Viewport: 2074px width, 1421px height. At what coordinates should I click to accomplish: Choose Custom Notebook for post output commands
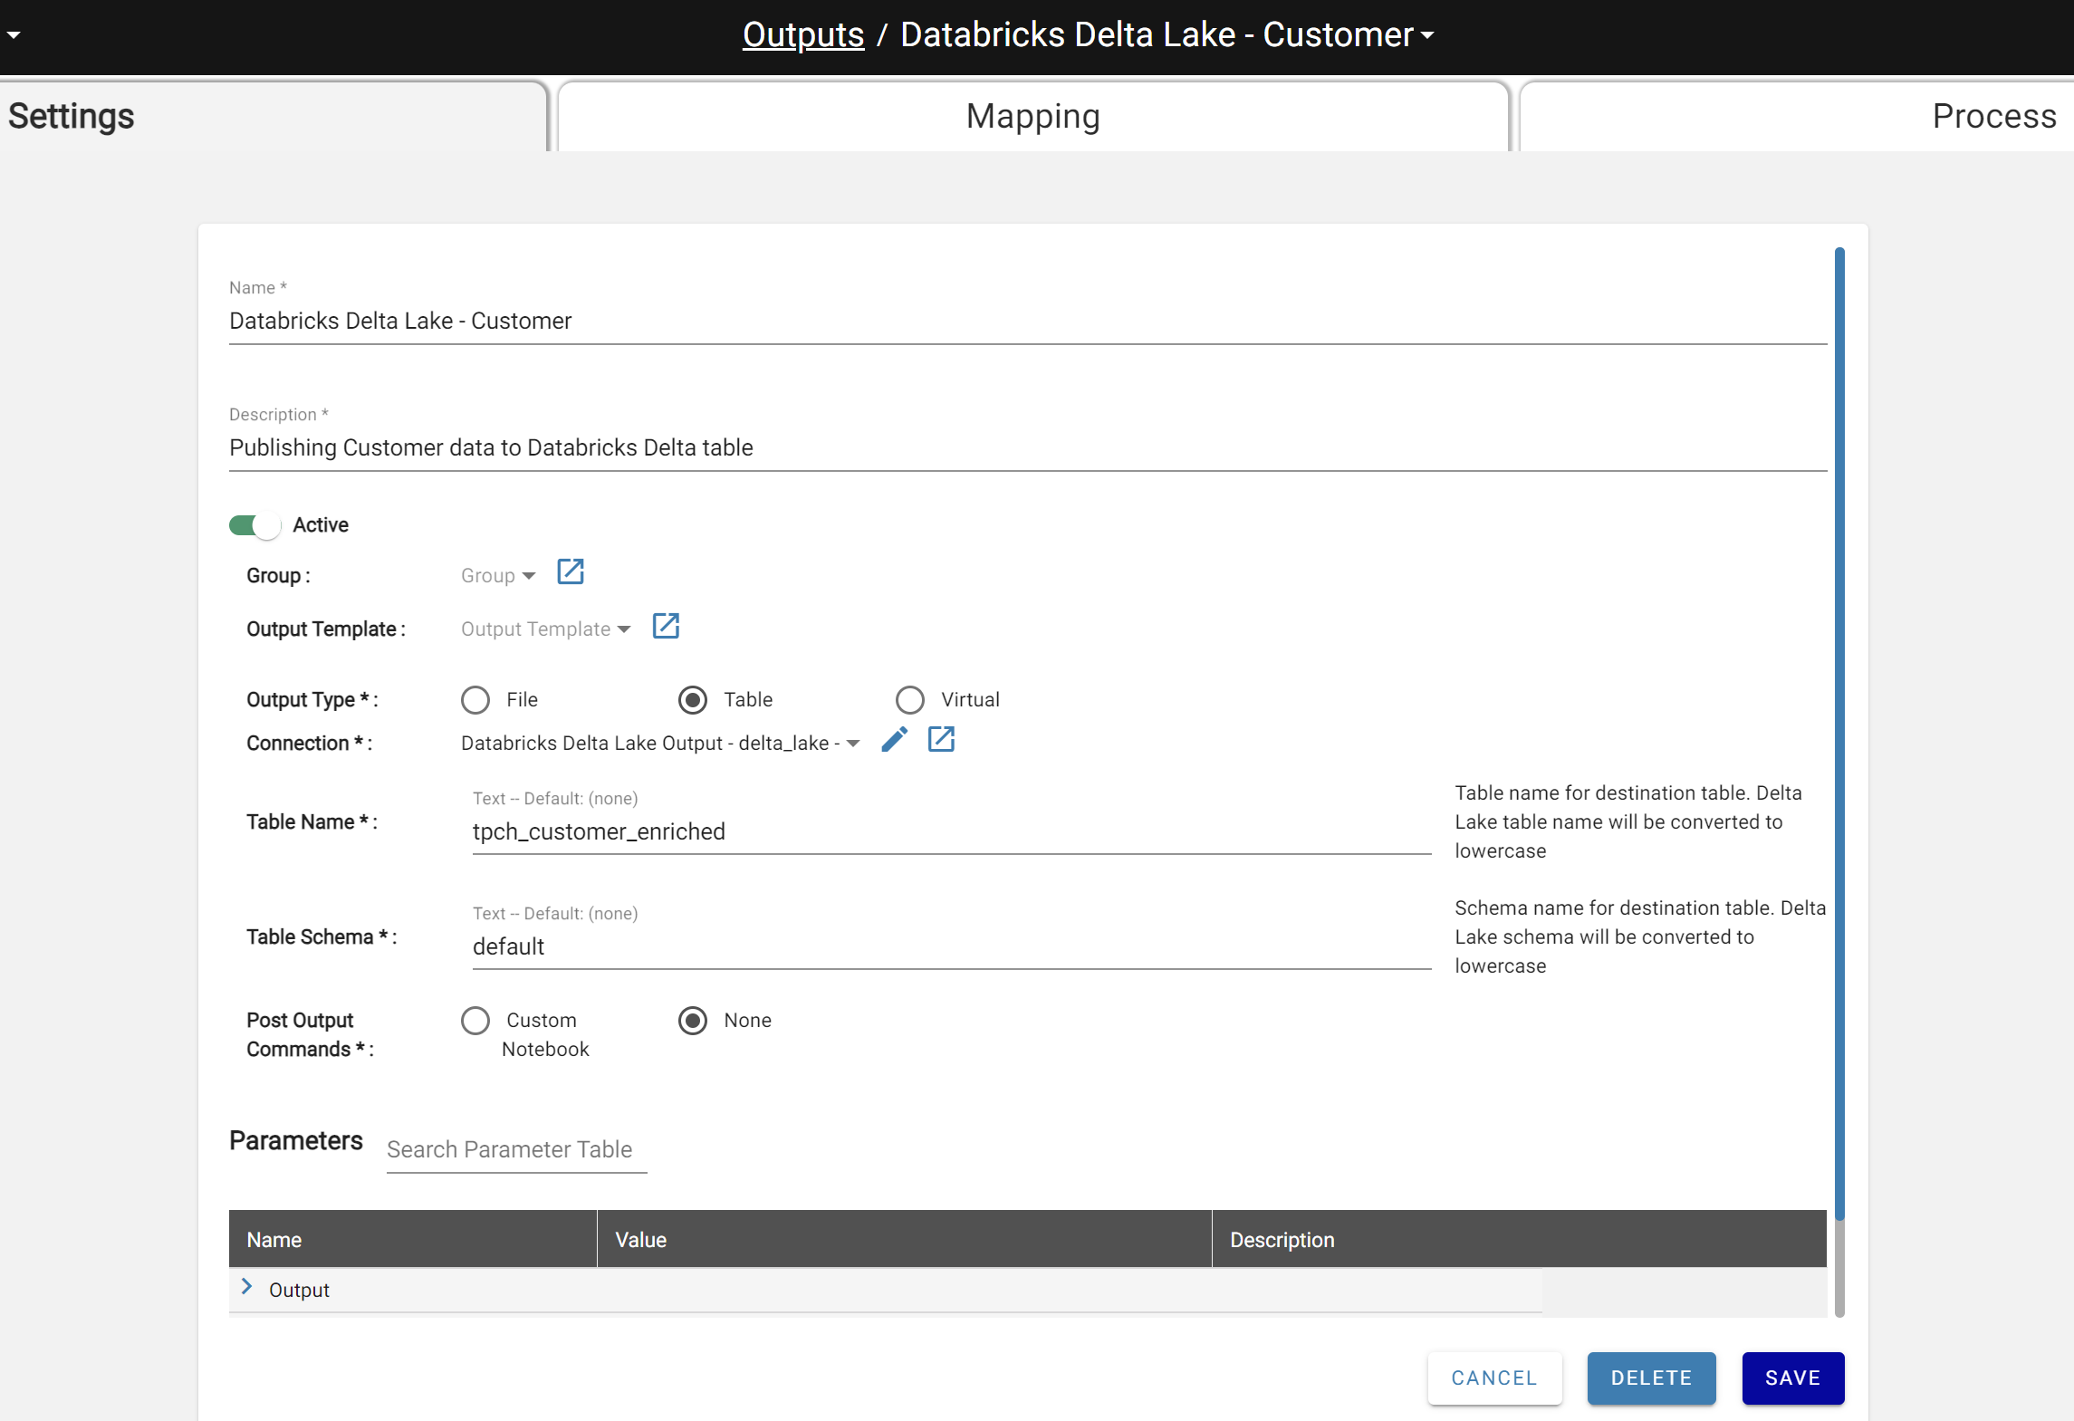pyautogui.click(x=475, y=1021)
